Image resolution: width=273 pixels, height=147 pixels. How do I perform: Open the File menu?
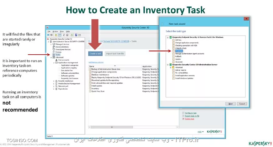pos(49,32)
